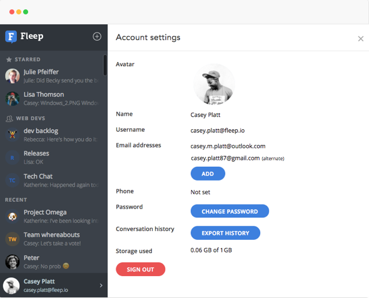Viewport: 369px width, 298px height.
Task: Select the dev backlog conversation icon
Action: click(13, 135)
